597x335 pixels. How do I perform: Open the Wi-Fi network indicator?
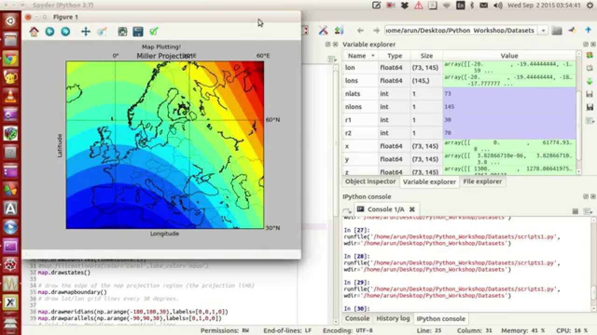pos(446,6)
